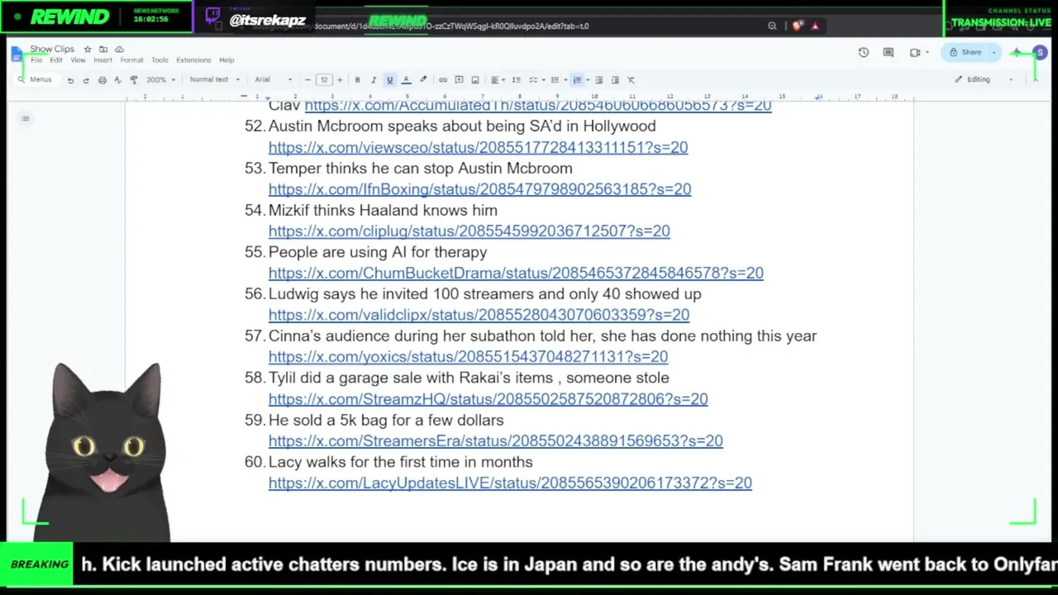Open the Insert menu

pyautogui.click(x=102, y=60)
